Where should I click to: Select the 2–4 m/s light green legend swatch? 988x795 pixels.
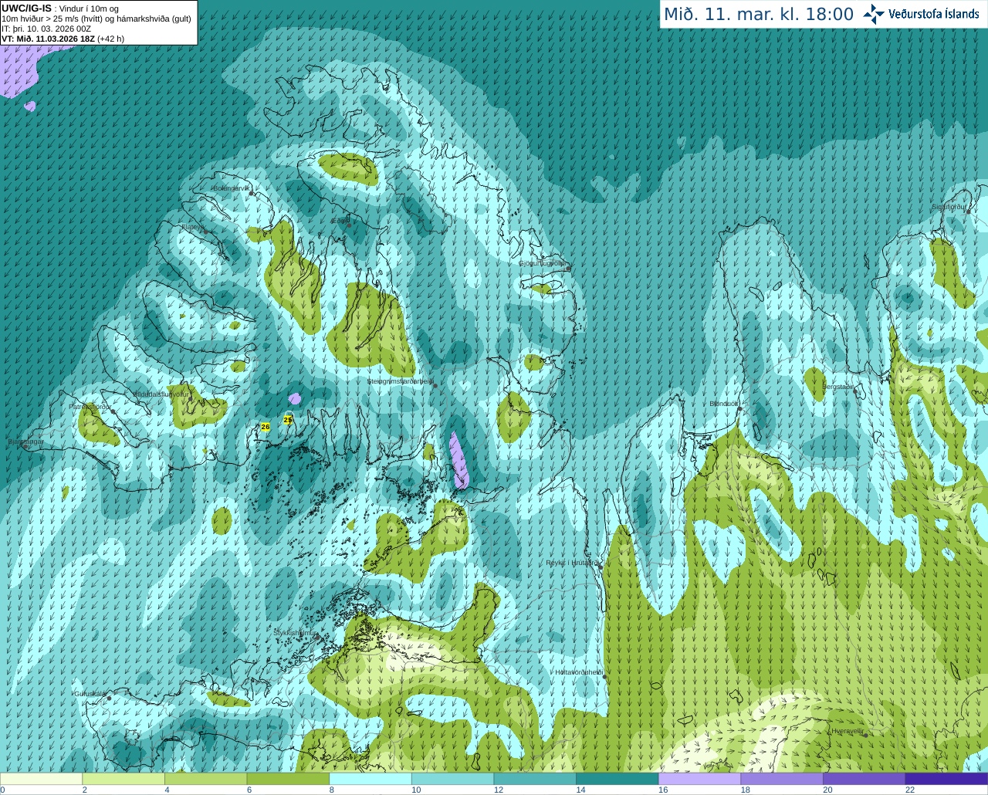(x=123, y=779)
